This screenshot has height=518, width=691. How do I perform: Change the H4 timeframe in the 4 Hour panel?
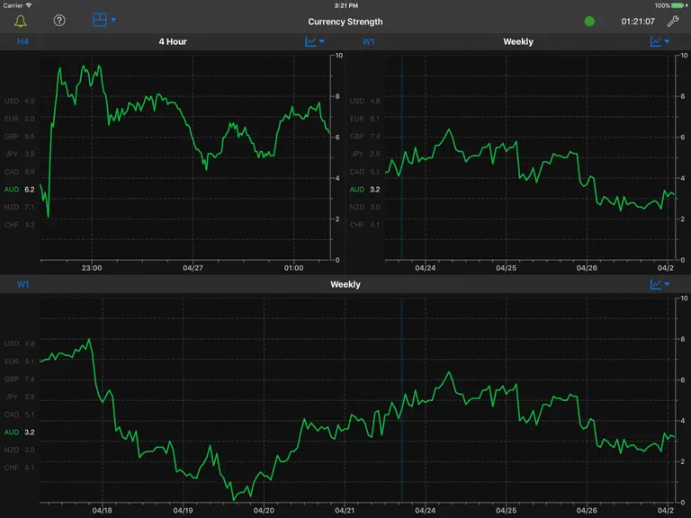coord(22,41)
